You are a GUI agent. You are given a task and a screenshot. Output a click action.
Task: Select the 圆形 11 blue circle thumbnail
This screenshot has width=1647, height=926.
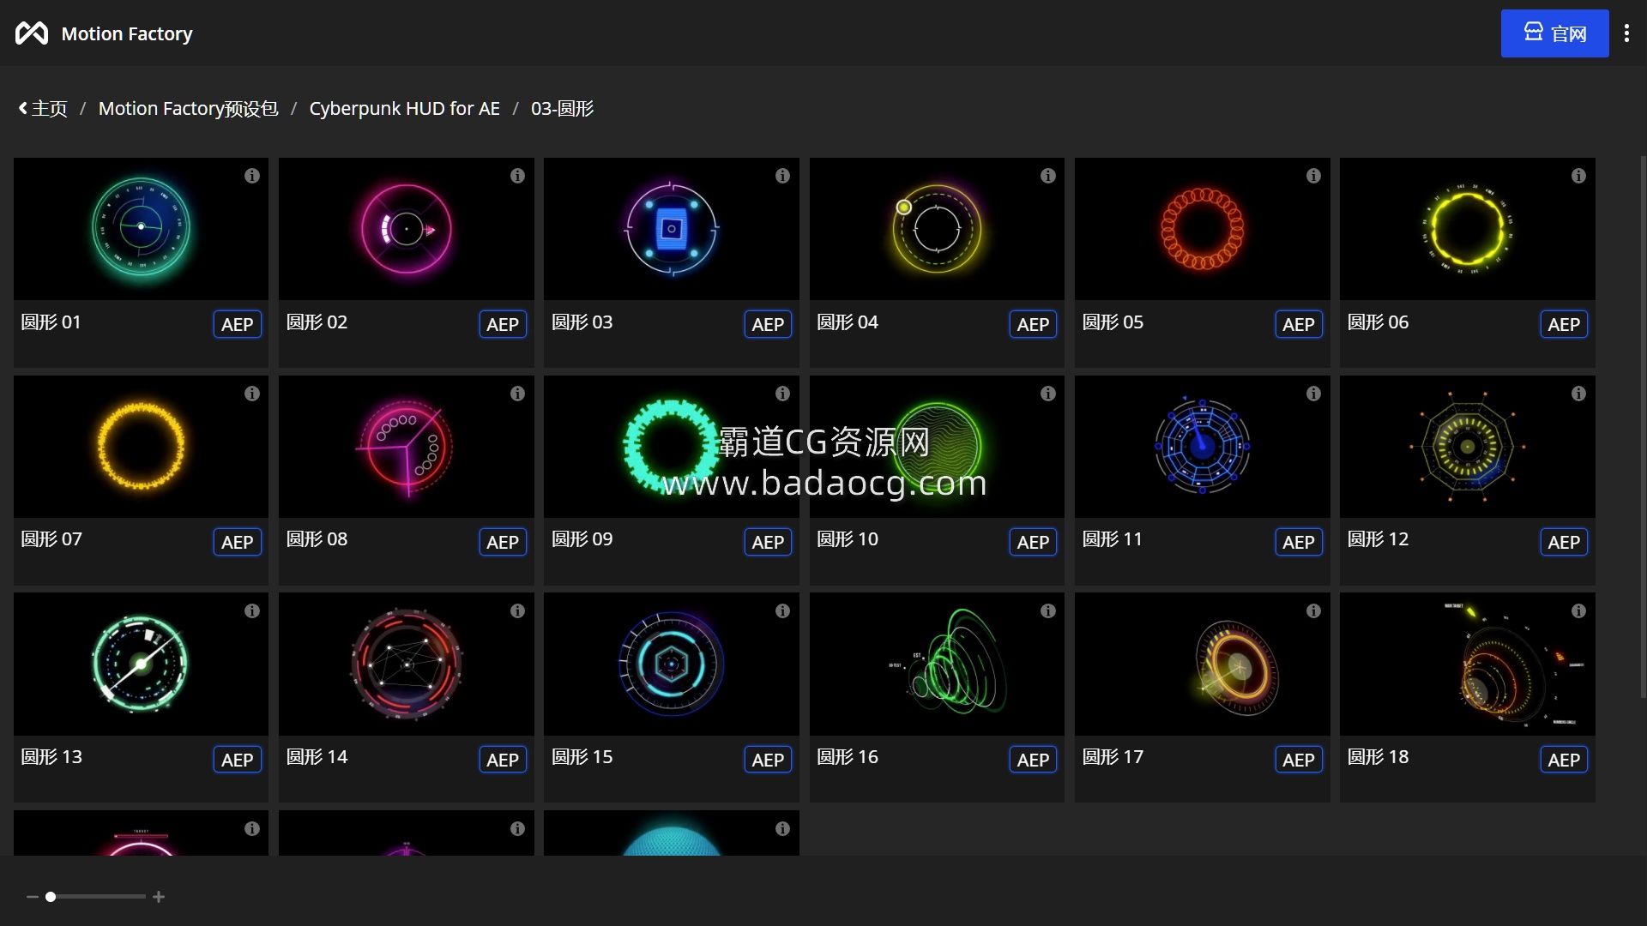pyautogui.click(x=1202, y=447)
